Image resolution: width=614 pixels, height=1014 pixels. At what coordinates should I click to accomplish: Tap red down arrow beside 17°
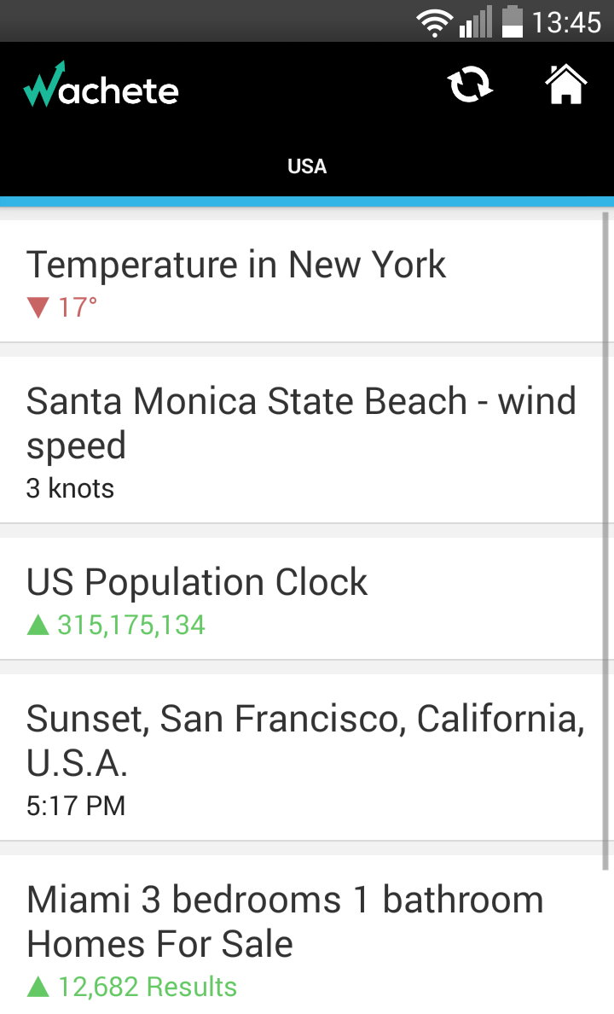38,307
